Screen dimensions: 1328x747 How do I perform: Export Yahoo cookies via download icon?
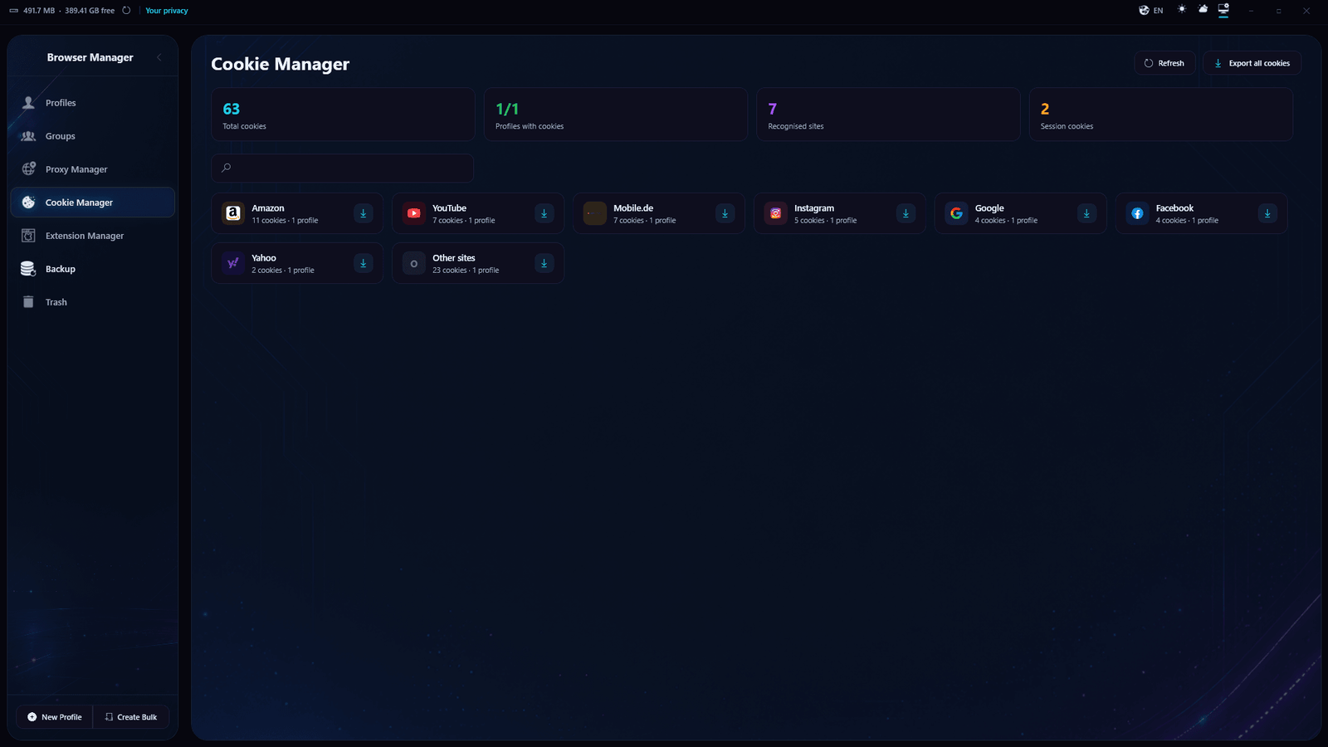click(x=364, y=263)
